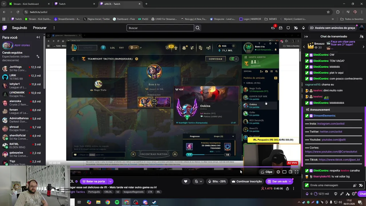This screenshot has width=366, height=206.
Task: Click Continuar inscrição button
Action: click(x=247, y=181)
